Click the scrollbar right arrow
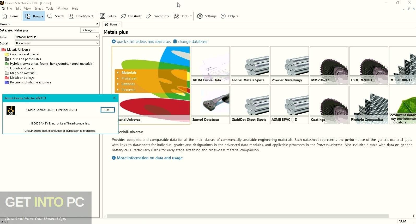Image resolution: width=416 pixels, height=224 pixels. [414, 216]
